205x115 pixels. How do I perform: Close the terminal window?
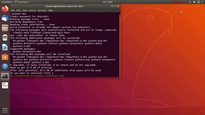click(118, 6)
